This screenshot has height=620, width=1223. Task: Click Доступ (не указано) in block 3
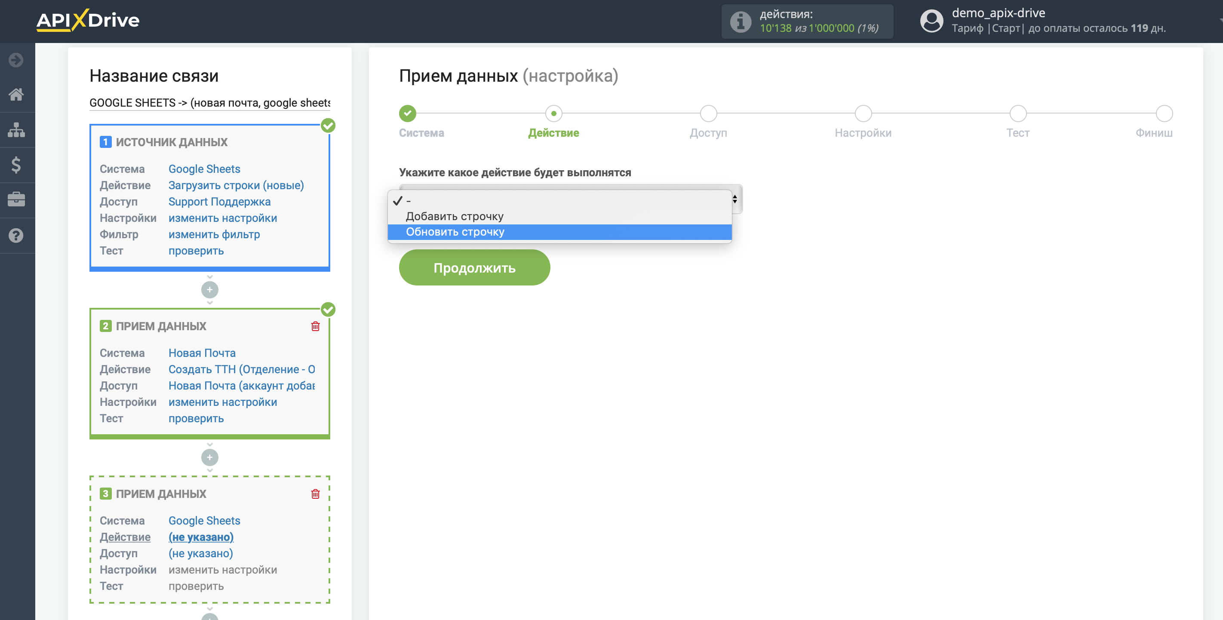(201, 553)
